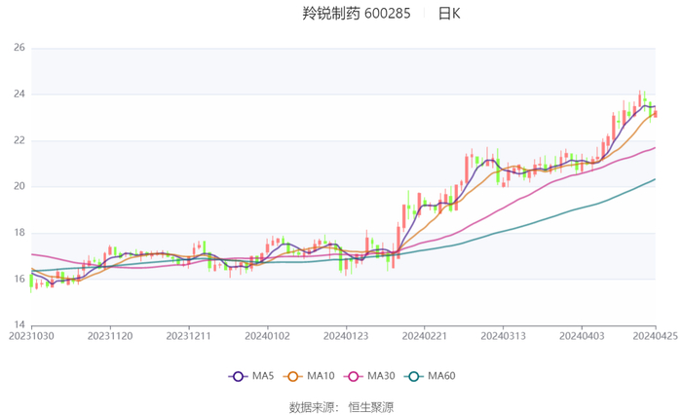682x415 pixels.
Task: Click the 24 value on y-axis
Action: click(x=19, y=94)
